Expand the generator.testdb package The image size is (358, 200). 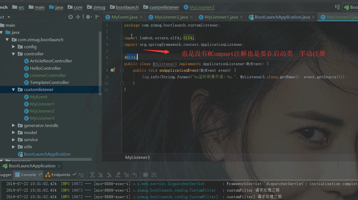pos(13,125)
